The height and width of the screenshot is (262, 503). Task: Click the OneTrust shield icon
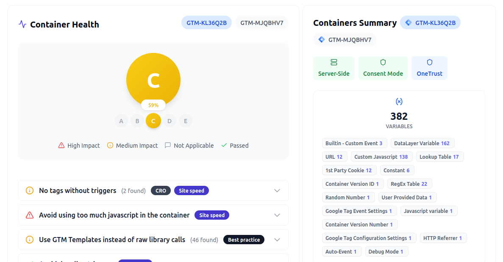(x=429, y=62)
